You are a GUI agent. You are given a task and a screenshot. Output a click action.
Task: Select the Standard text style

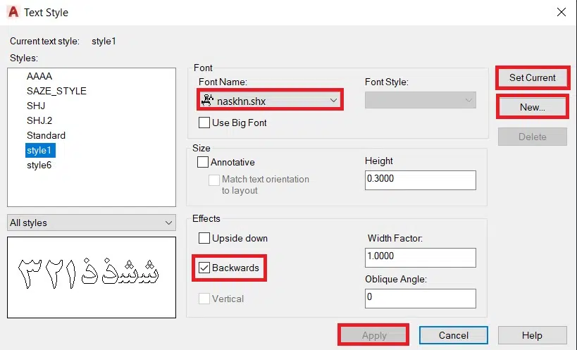coord(46,135)
